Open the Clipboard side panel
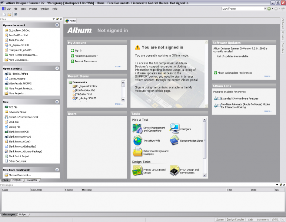Viewport: 286px width, 222px height. pyautogui.click(x=283, y=23)
